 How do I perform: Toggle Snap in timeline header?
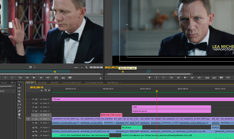42,90
